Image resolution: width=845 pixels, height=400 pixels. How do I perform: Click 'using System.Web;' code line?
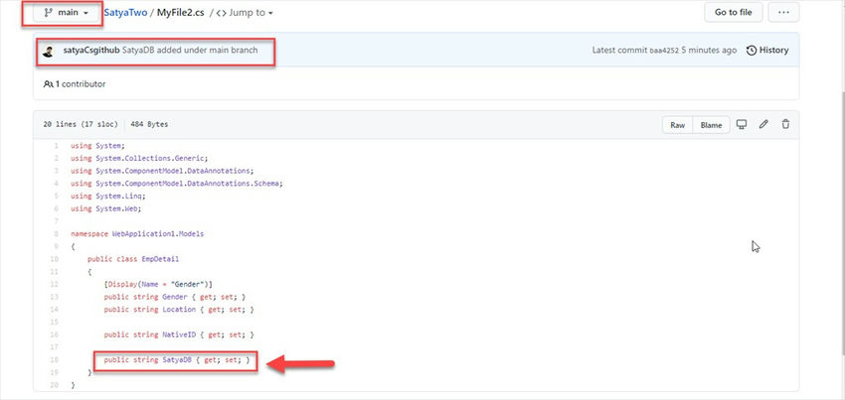(x=105, y=208)
